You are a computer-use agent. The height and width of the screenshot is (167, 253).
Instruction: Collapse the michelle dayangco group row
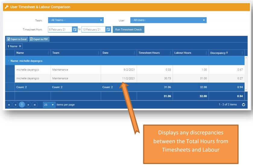point(8,61)
